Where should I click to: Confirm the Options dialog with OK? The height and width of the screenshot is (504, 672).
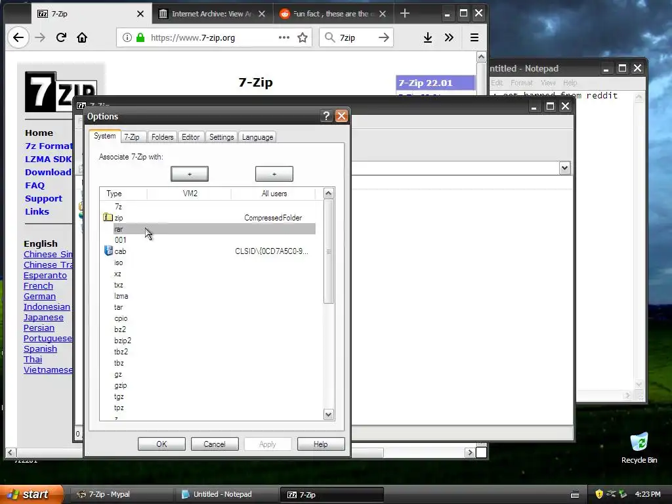click(x=161, y=444)
